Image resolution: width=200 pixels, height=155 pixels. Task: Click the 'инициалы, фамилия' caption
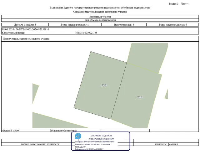point(166,144)
